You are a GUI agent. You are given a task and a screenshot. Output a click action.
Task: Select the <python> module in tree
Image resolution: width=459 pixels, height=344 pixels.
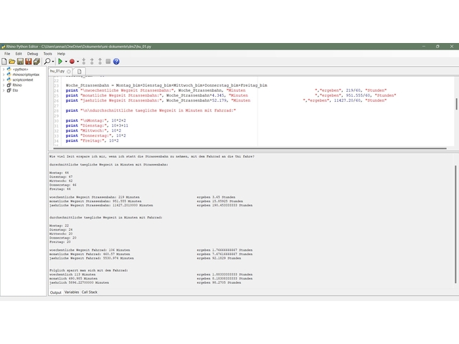click(21, 70)
